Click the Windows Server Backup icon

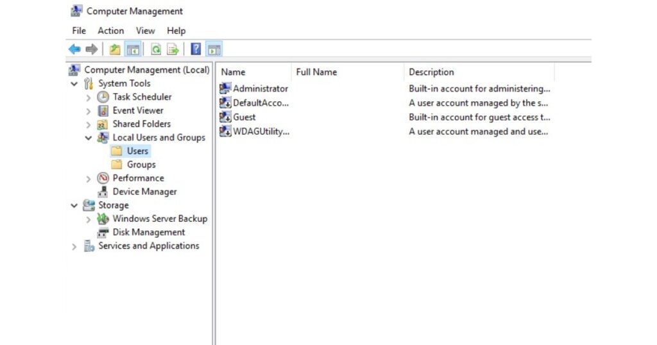[x=103, y=219]
